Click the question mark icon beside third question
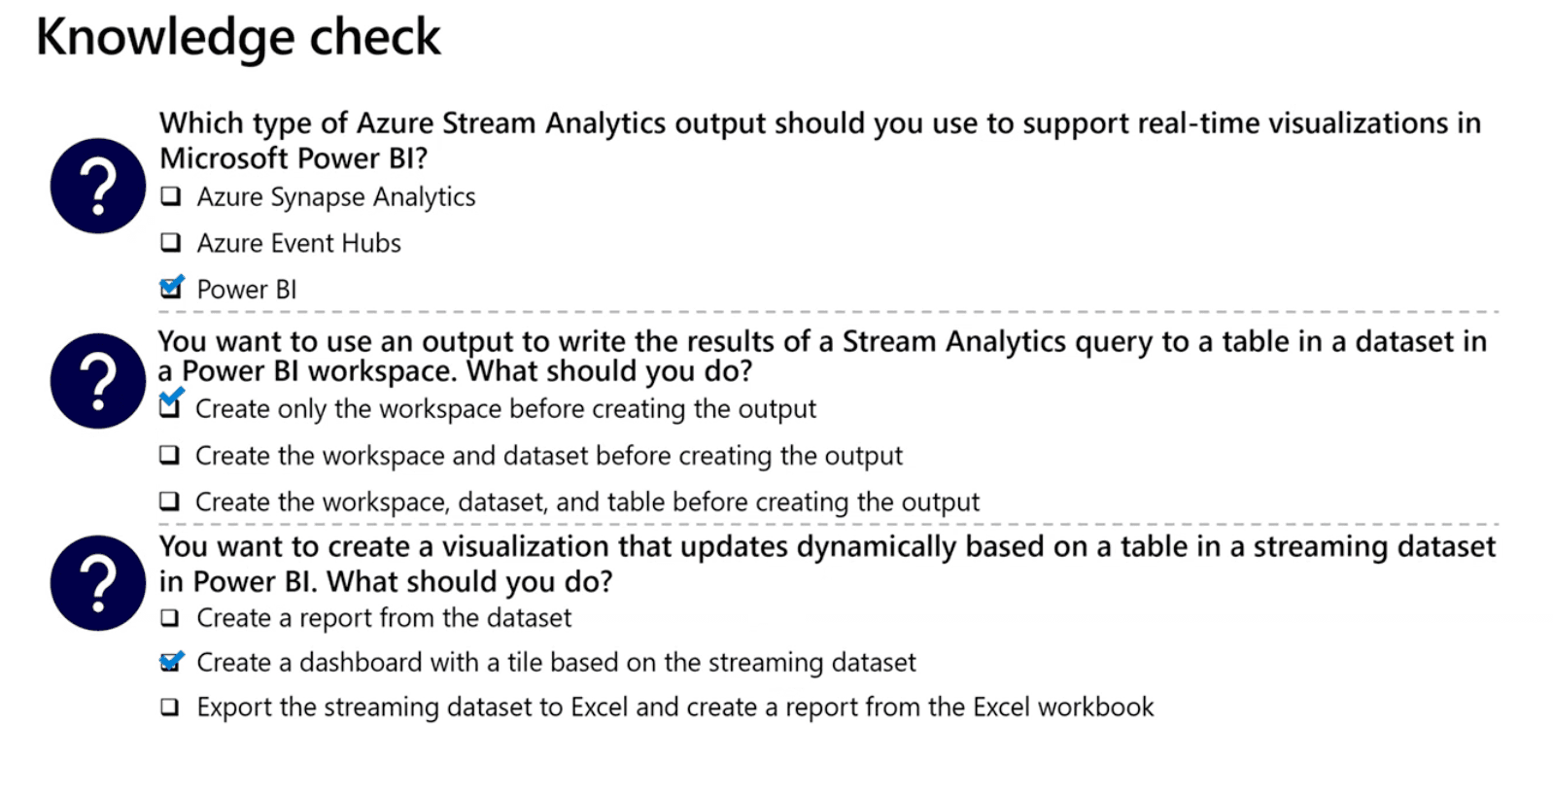 point(97,583)
